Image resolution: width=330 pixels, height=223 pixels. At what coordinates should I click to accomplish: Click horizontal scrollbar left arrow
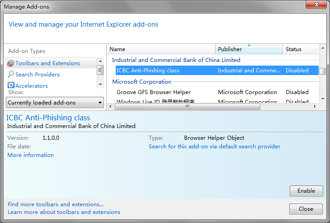click(x=110, y=107)
